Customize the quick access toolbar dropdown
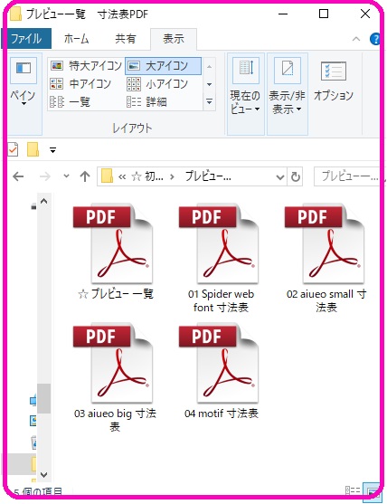The image size is (387, 504). 52,150
